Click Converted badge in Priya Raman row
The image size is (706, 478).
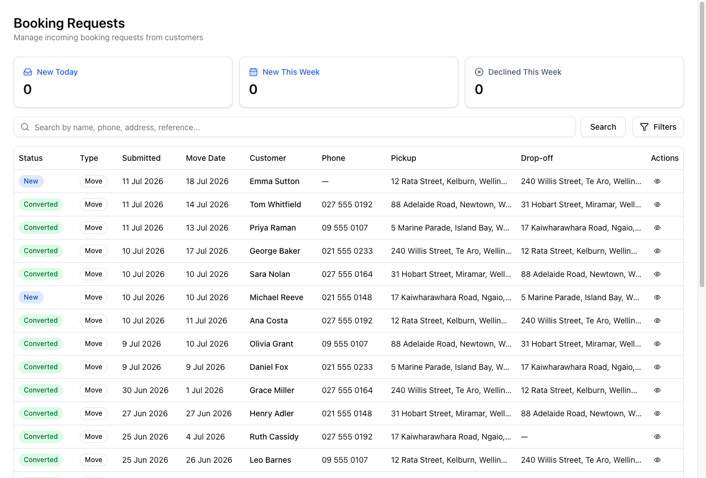click(x=41, y=228)
